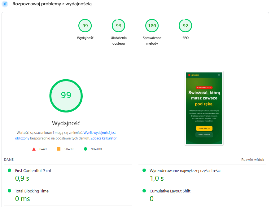Click the Wyrenderowanie największej części treści metric
271x207 pixels.
click(202, 175)
